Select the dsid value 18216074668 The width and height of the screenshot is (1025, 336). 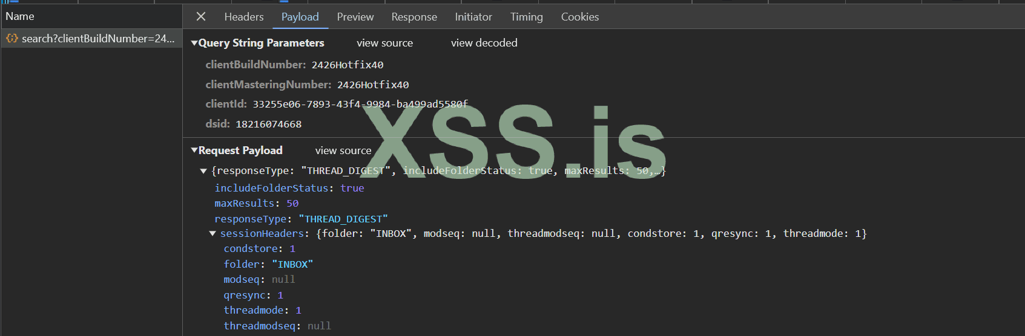pos(268,124)
